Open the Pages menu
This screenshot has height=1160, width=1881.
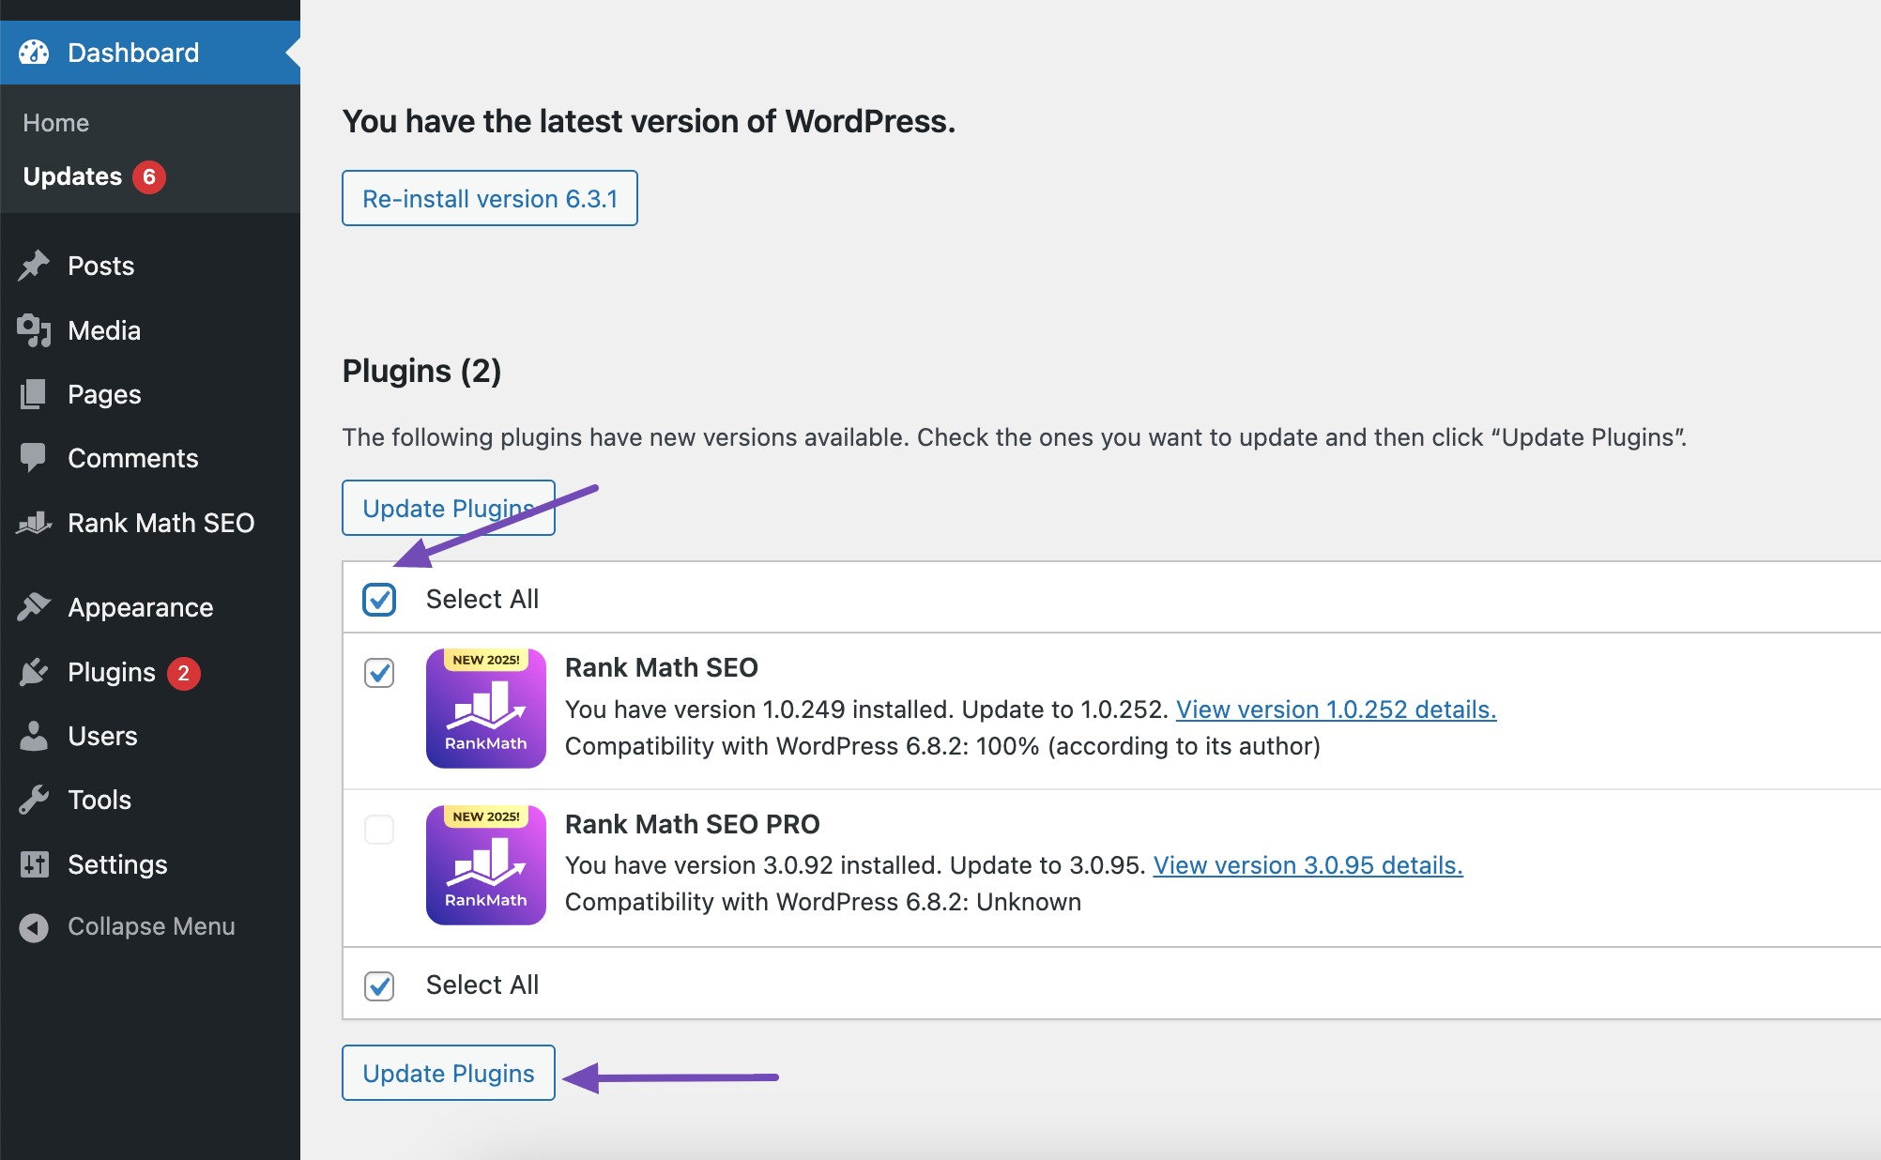150,394
